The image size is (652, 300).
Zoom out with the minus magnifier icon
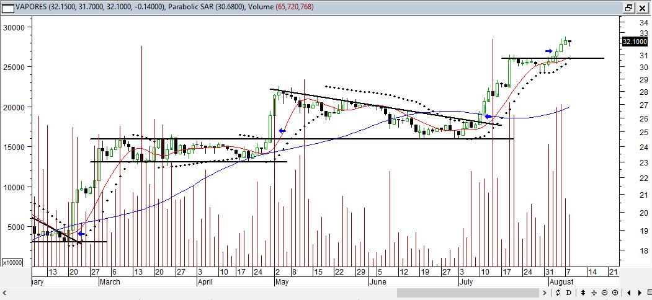pyautogui.click(x=604, y=293)
